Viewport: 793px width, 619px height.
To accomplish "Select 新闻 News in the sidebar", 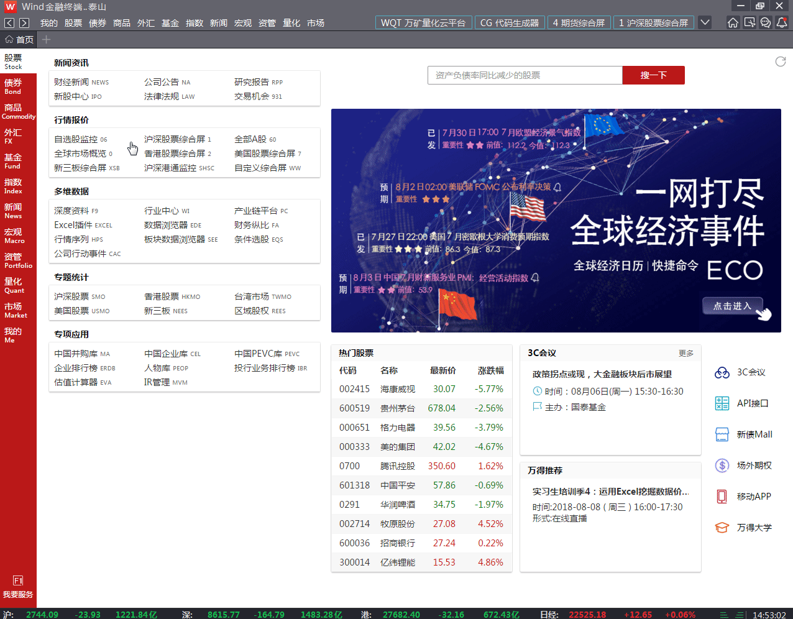I will pyautogui.click(x=18, y=211).
